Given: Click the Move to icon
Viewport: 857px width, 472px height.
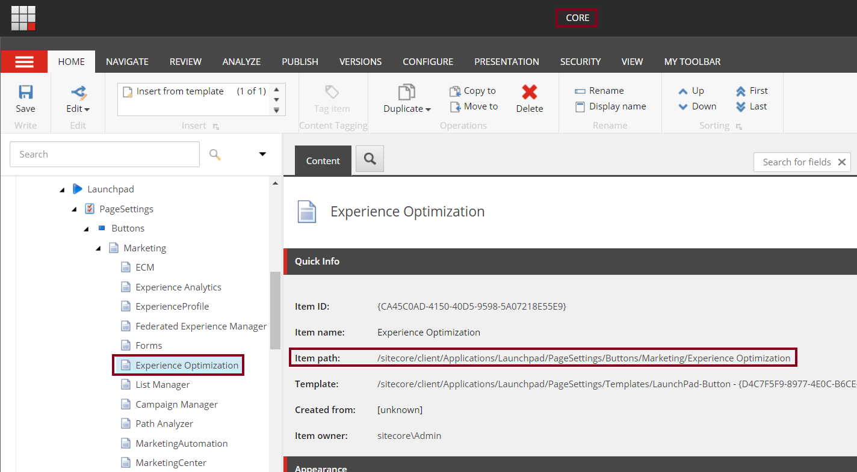Looking at the screenshot, I should coord(474,106).
